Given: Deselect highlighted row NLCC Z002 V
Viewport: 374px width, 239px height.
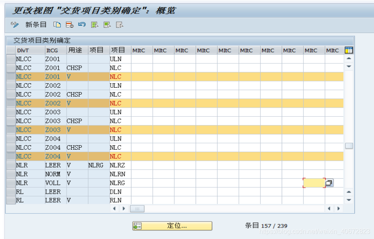Looking at the screenshot, I should coord(11,103).
